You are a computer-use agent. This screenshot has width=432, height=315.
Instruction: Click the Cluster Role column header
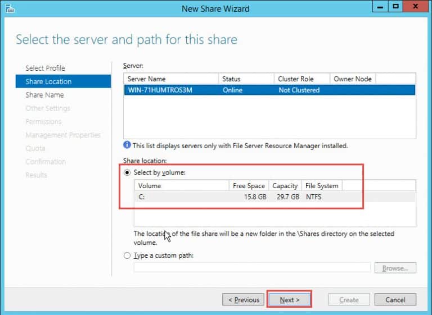tap(301, 79)
